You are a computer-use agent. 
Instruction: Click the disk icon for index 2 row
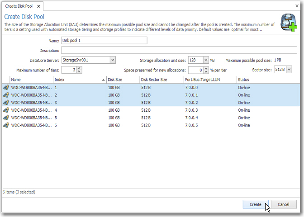click(x=6, y=95)
